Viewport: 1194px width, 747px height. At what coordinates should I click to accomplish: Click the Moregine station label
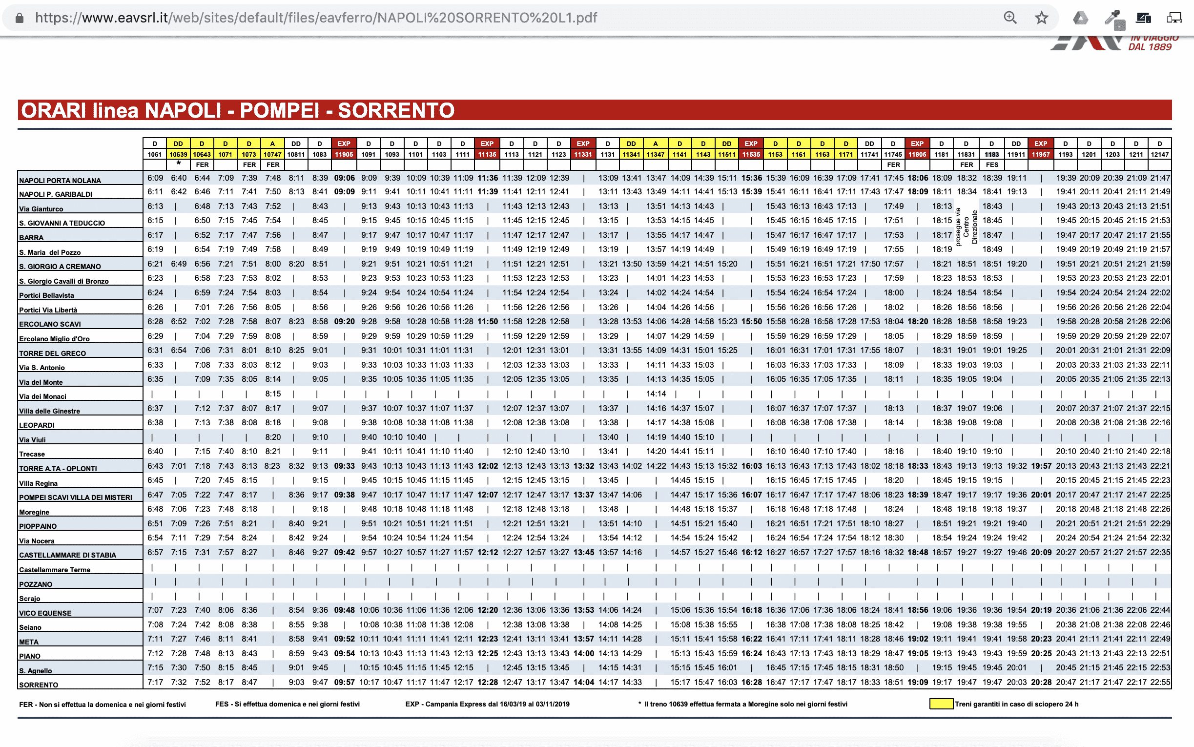pos(34,512)
